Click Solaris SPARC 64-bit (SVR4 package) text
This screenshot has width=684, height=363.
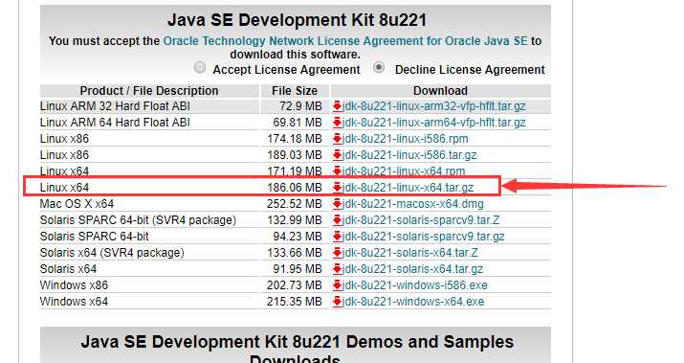[138, 220]
